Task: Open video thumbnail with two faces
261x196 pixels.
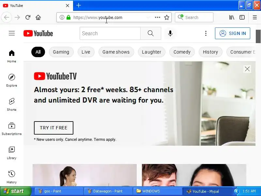Action: coord(194,175)
